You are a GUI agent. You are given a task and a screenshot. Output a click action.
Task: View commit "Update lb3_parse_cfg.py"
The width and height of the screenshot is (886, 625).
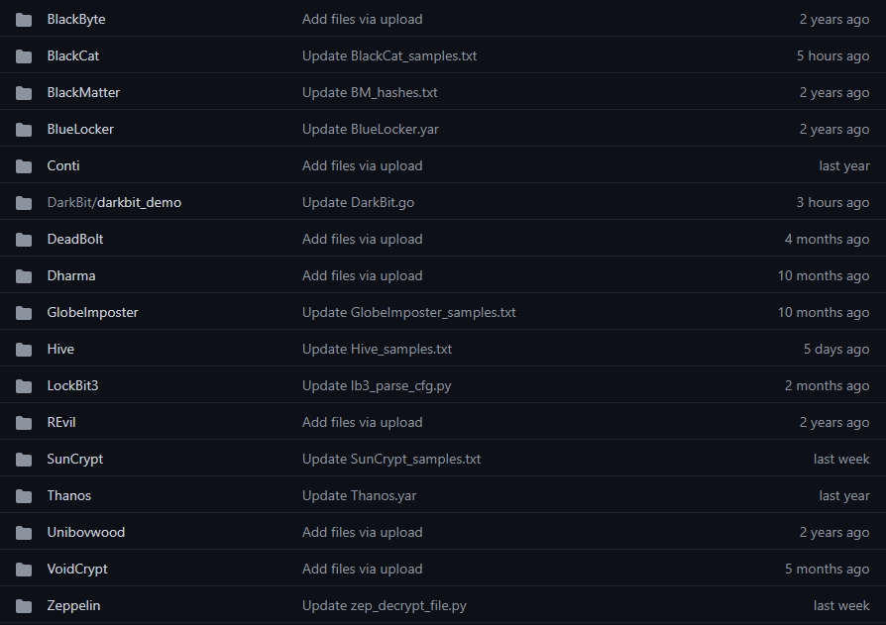click(377, 385)
